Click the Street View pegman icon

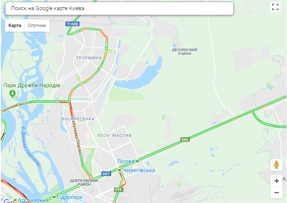(276, 165)
